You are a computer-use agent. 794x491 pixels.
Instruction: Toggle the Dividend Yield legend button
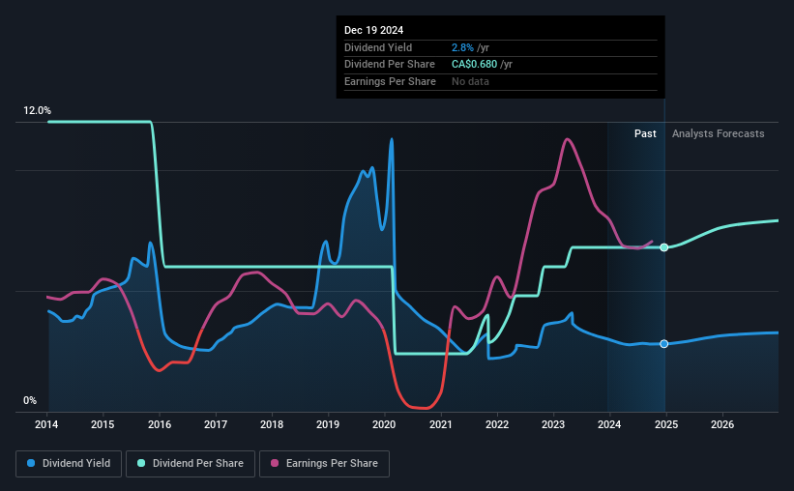pos(69,464)
